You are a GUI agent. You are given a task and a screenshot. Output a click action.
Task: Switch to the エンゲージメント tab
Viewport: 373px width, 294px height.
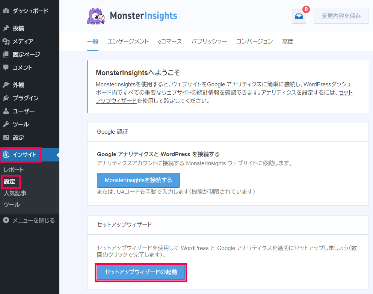[128, 41]
